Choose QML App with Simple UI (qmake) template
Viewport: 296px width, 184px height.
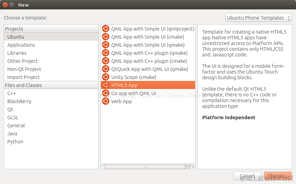pyautogui.click(x=148, y=45)
